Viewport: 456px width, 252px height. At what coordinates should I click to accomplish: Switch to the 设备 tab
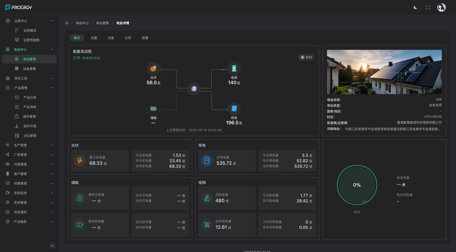click(x=111, y=38)
